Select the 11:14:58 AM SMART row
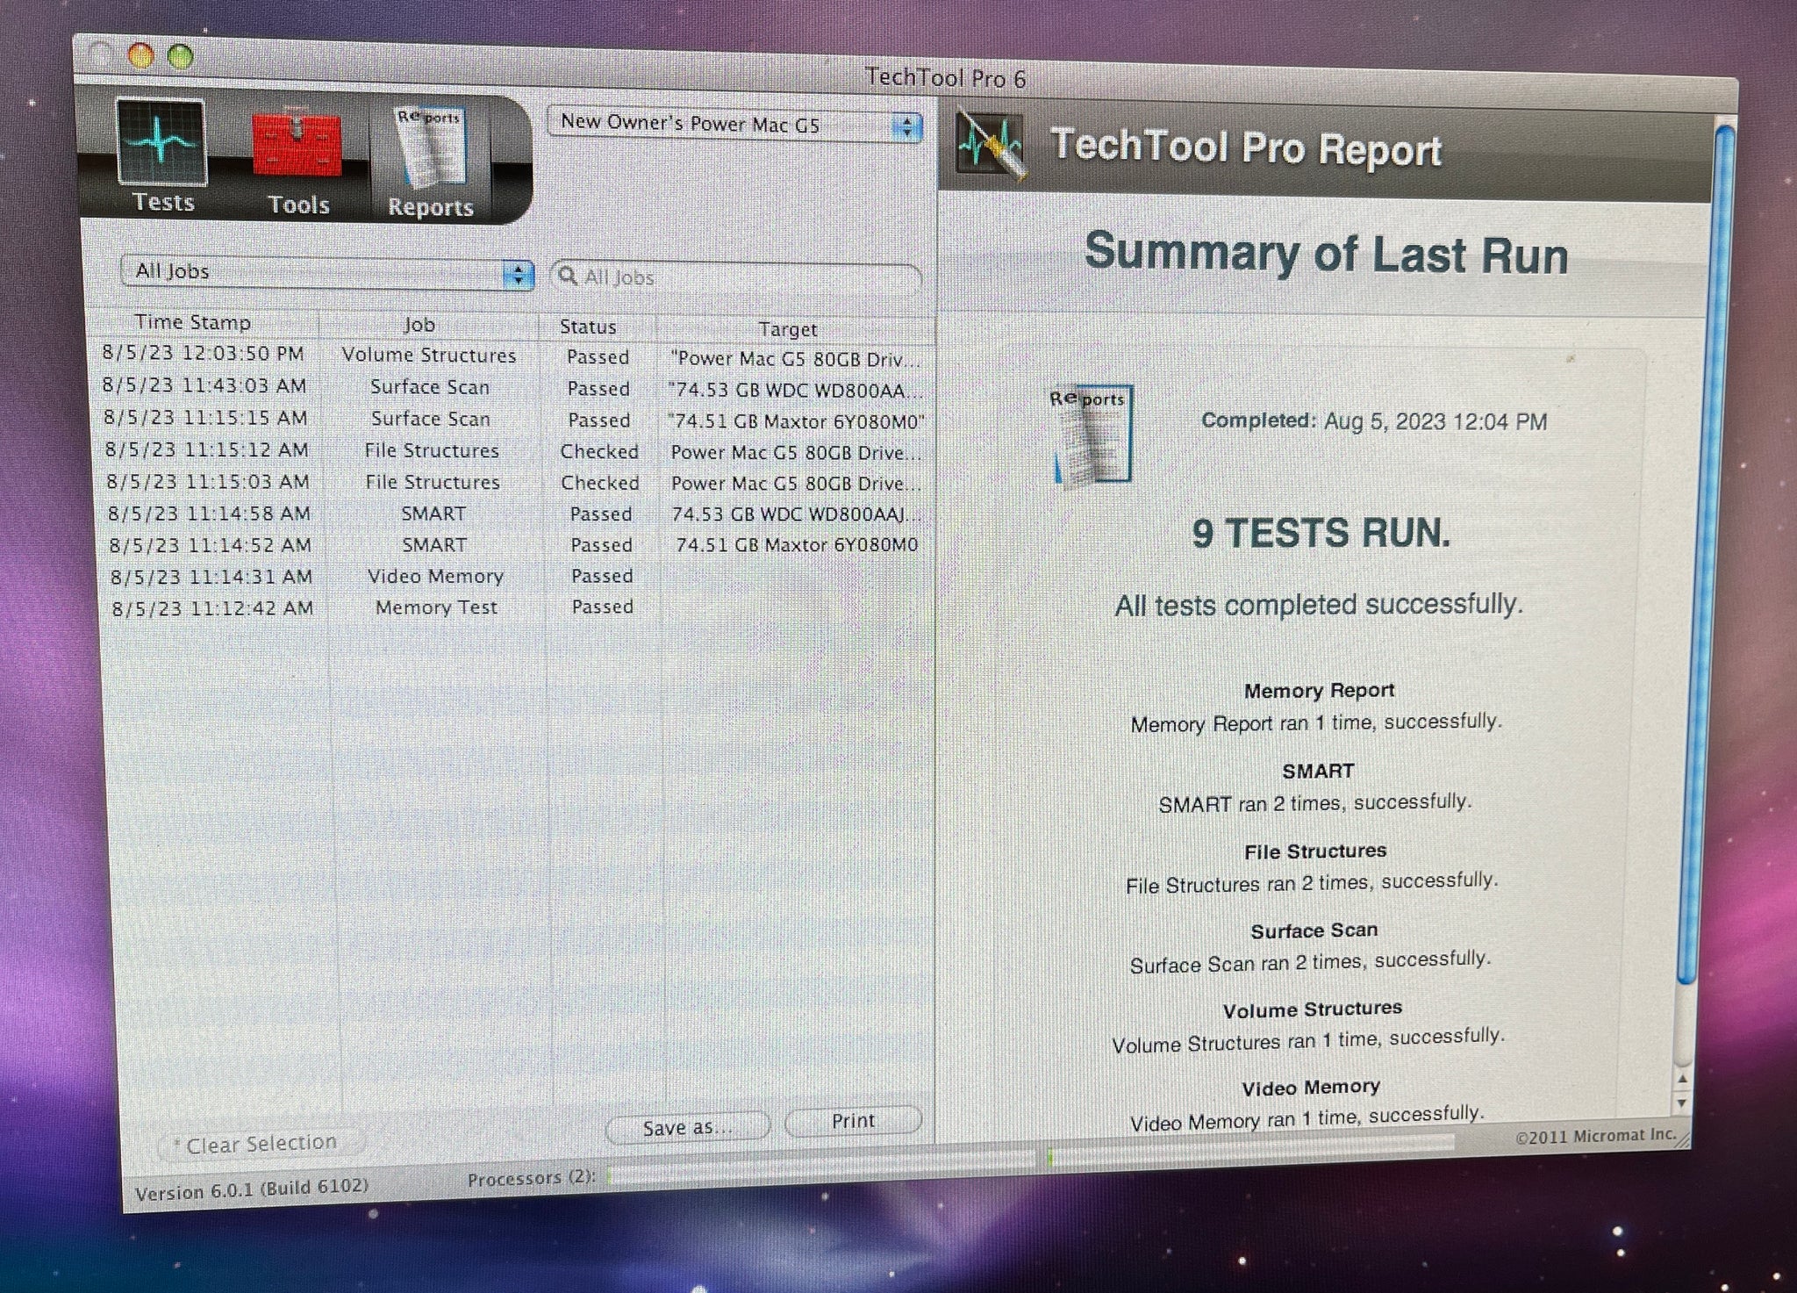The width and height of the screenshot is (1797, 1293). coord(516,514)
